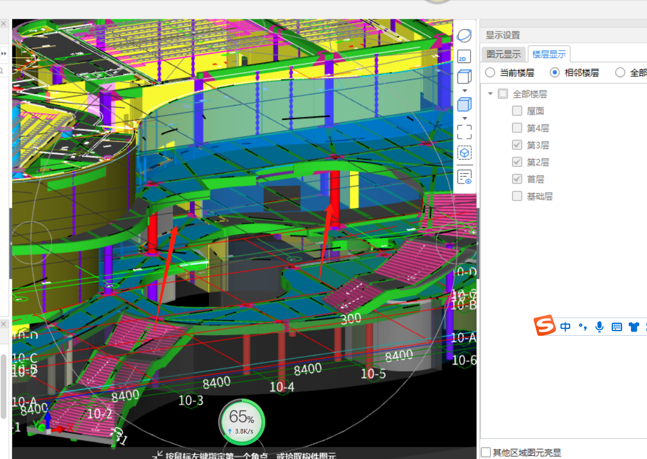The width and height of the screenshot is (647, 459).
Task: Click the Sogou input method S logo
Action: click(544, 325)
